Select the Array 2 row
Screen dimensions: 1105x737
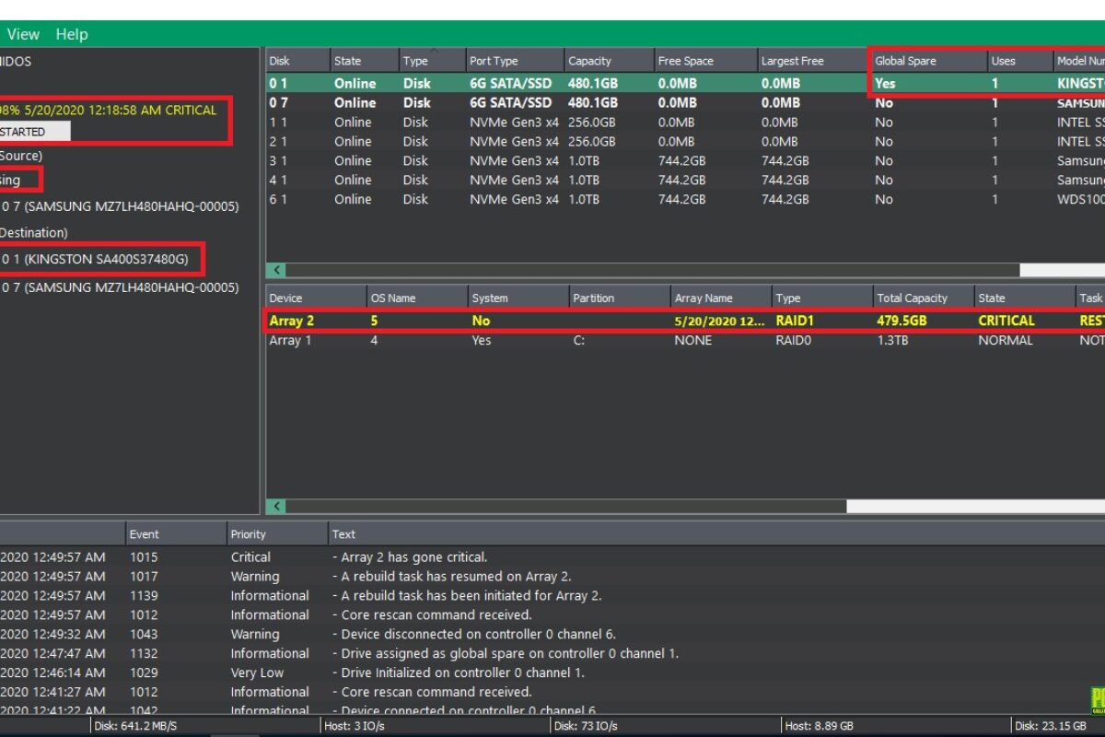tap(685, 321)
